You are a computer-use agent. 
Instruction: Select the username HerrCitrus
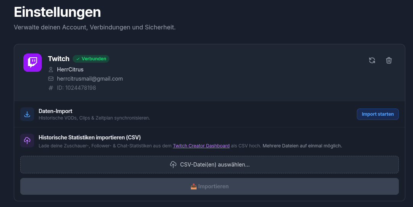tap(70, 70)
